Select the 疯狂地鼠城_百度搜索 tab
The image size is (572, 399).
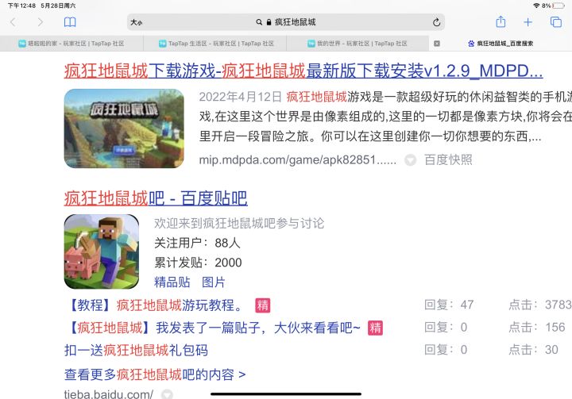[500, 44]
